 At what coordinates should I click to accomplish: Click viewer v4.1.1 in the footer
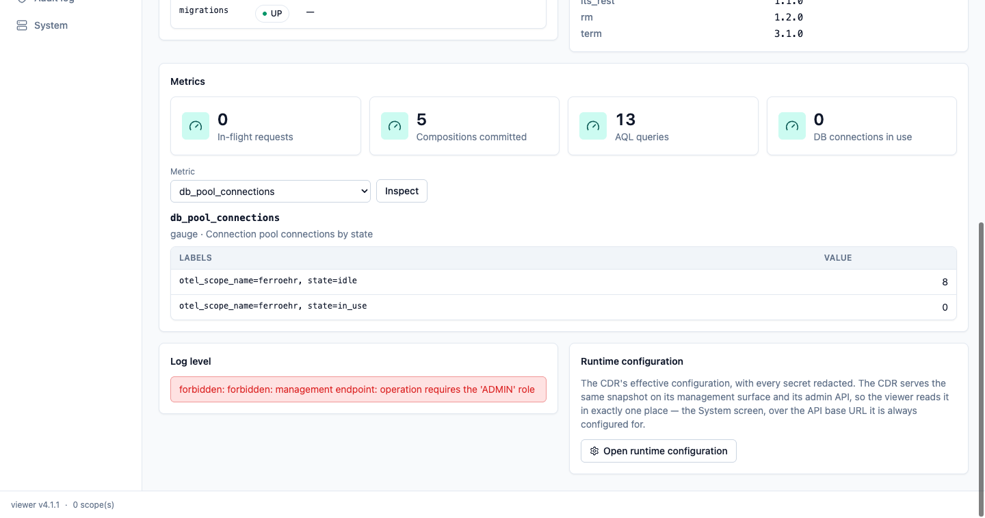pos(36,505)
